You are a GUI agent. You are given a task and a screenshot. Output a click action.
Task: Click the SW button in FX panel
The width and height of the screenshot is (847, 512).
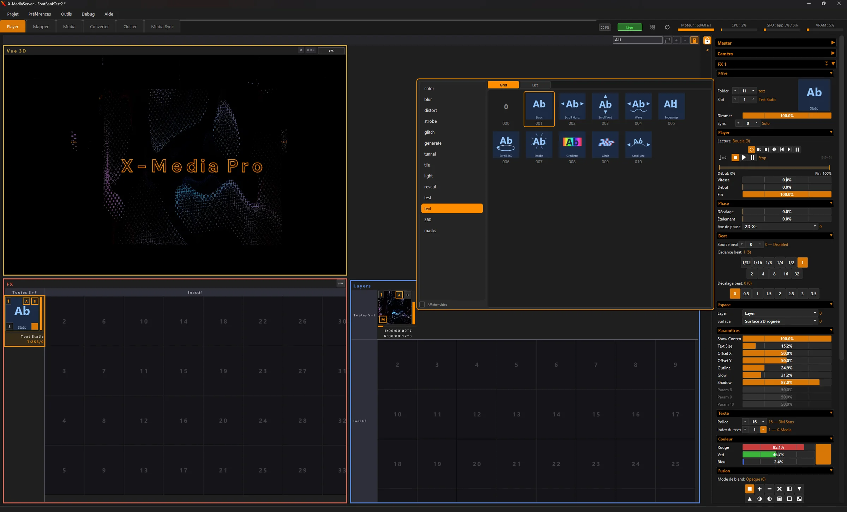click(x=340, y=283)
